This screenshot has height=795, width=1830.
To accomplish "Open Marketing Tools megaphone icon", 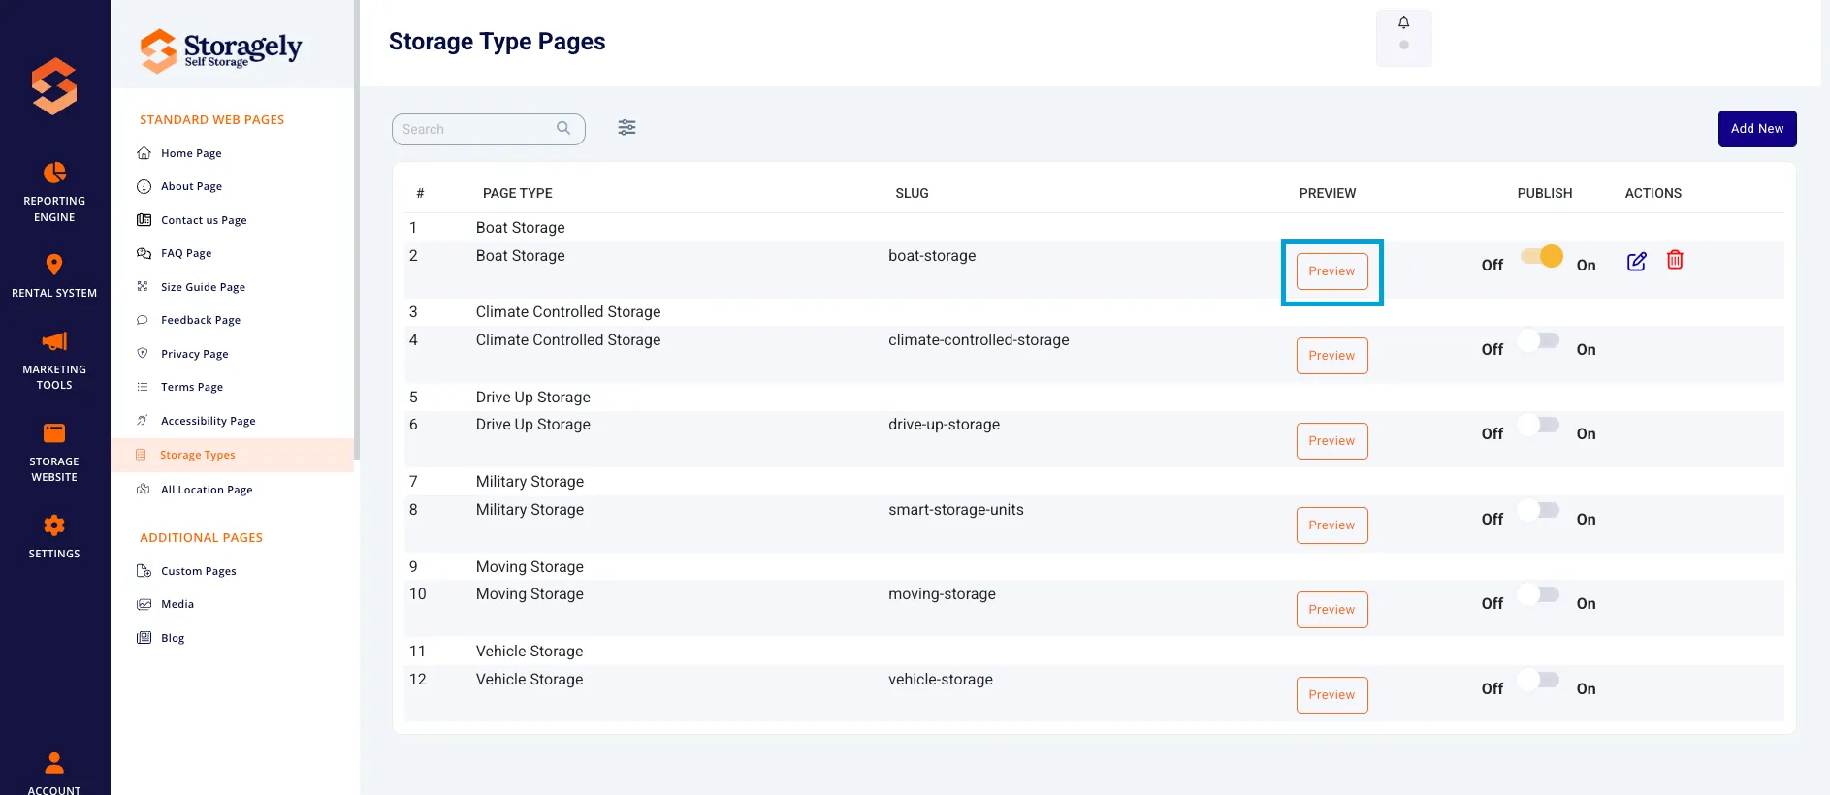I will 54,341.
